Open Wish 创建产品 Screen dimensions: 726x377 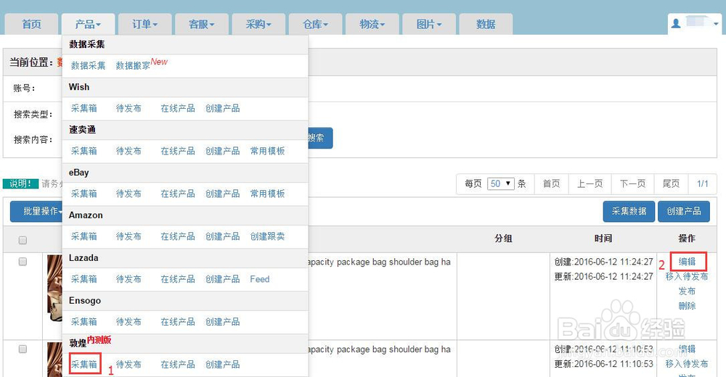pos(223,108)
